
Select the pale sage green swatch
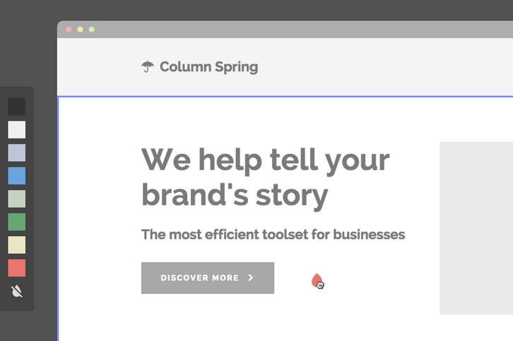click(x=17, y=199)
